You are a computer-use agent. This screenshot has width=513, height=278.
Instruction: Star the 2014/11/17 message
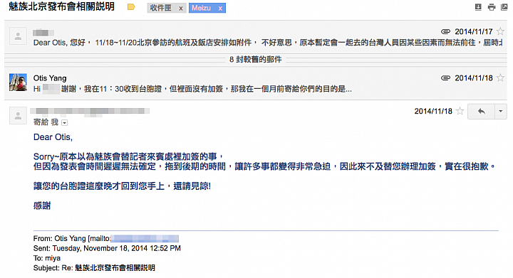click(x=500, y=32)
